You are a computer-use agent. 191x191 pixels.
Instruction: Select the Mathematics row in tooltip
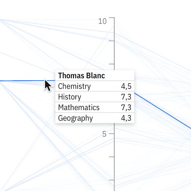(95, 107)
